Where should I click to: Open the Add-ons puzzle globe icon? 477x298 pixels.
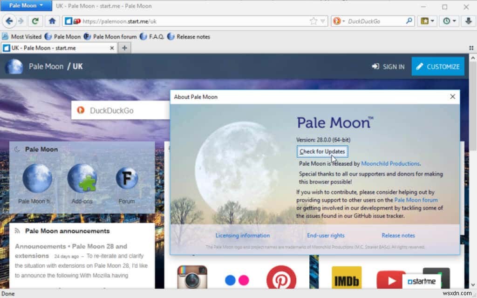point(82,178)
